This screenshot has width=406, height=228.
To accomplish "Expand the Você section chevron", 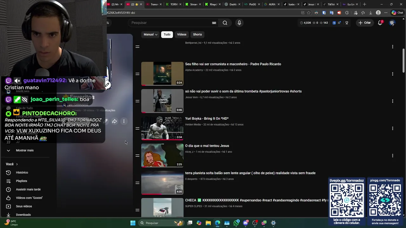I will [x=17, y=164].
